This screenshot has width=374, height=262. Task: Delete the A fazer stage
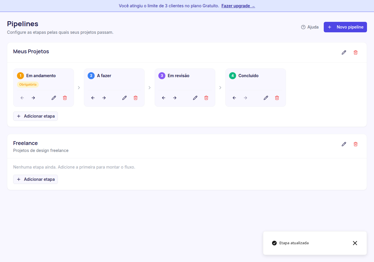(x=136, y=98)
